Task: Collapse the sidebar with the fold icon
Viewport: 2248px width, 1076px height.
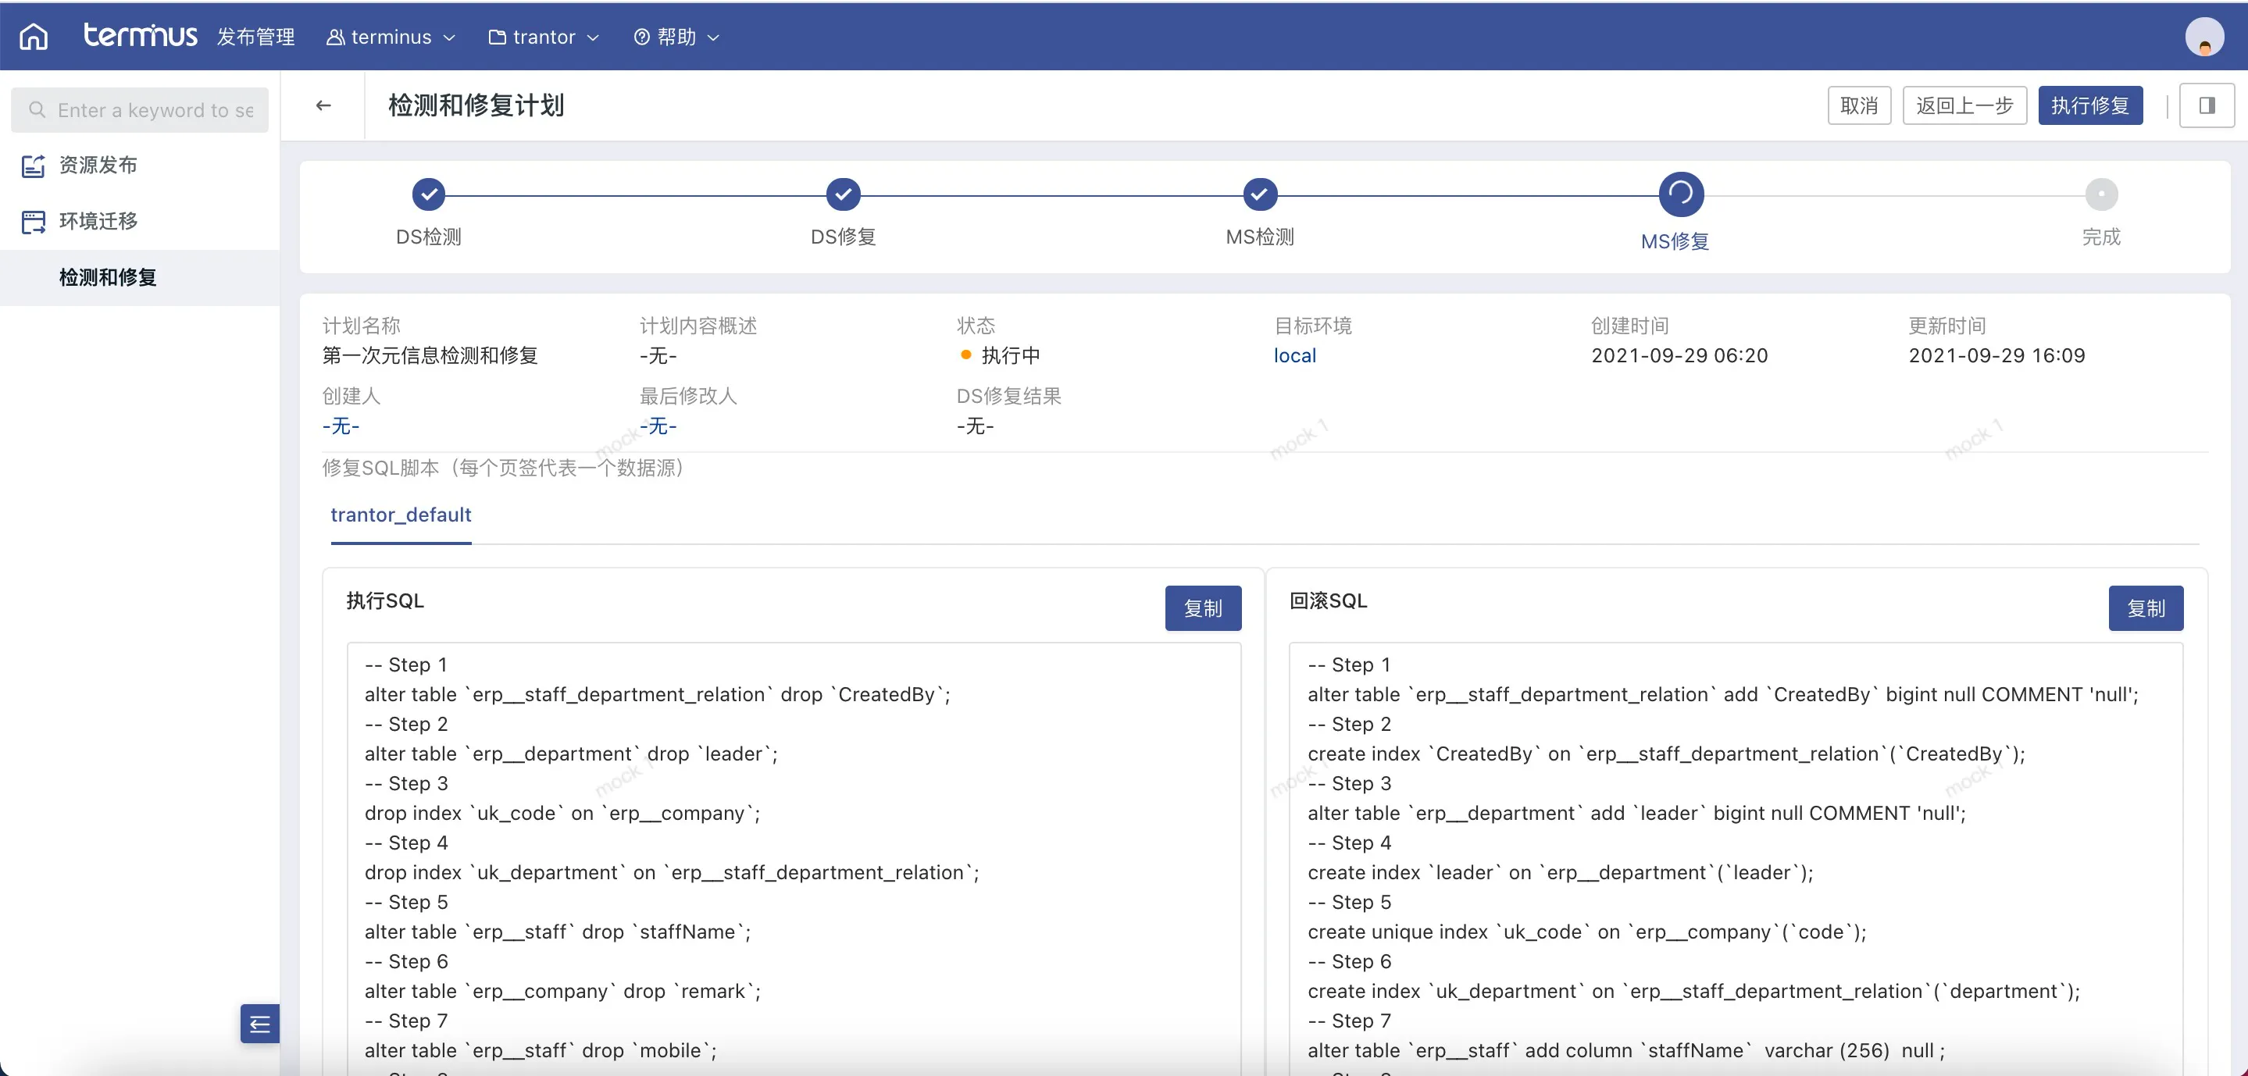Action: [260, 1024]
